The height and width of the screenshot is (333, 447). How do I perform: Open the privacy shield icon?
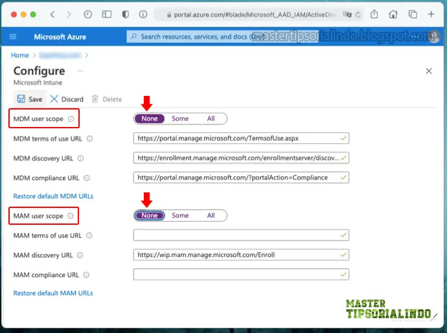(x=126, y=14)
